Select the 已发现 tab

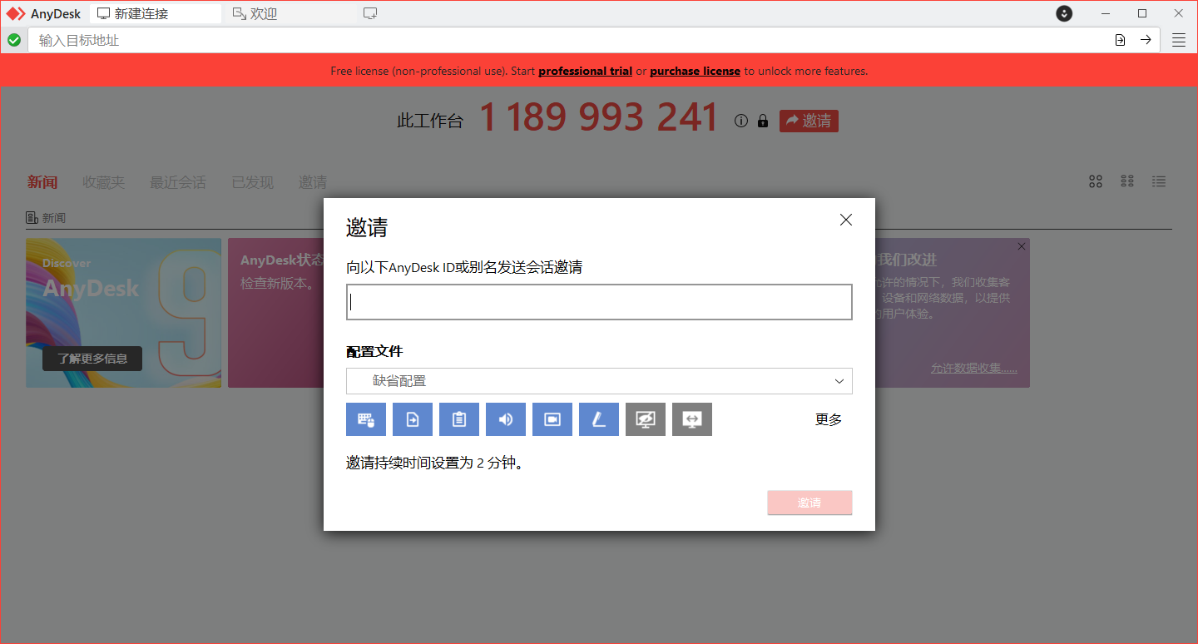click(x=252, y=182)
